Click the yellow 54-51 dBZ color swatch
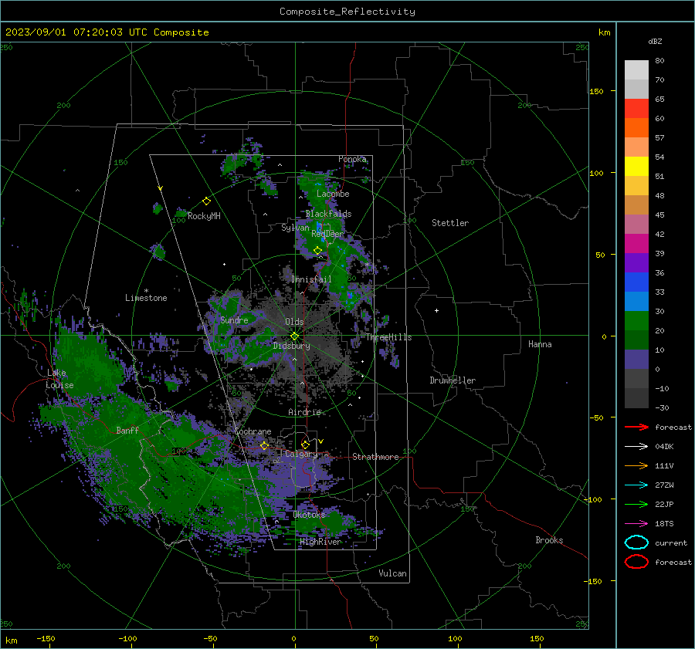 (x=636, y=166)
